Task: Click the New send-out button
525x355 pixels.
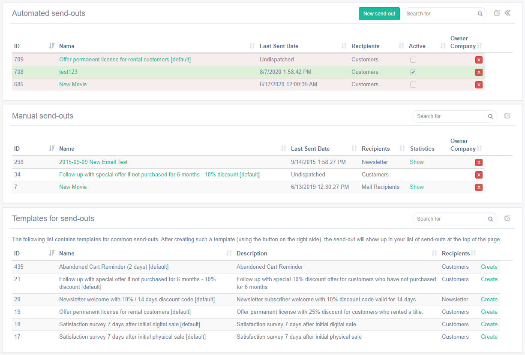Action: (379, 14)
